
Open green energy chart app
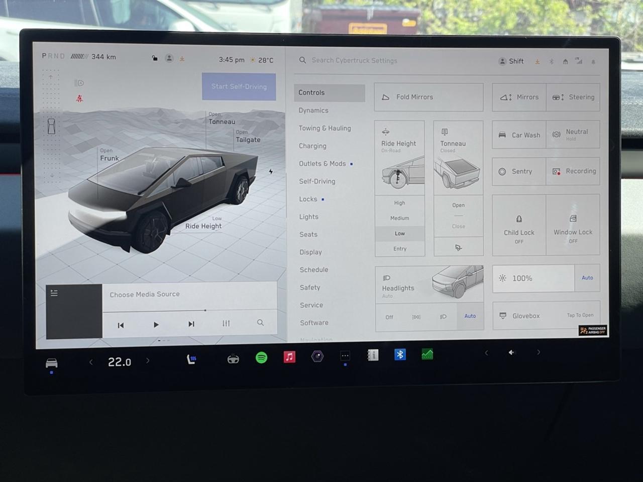(427, 354)
